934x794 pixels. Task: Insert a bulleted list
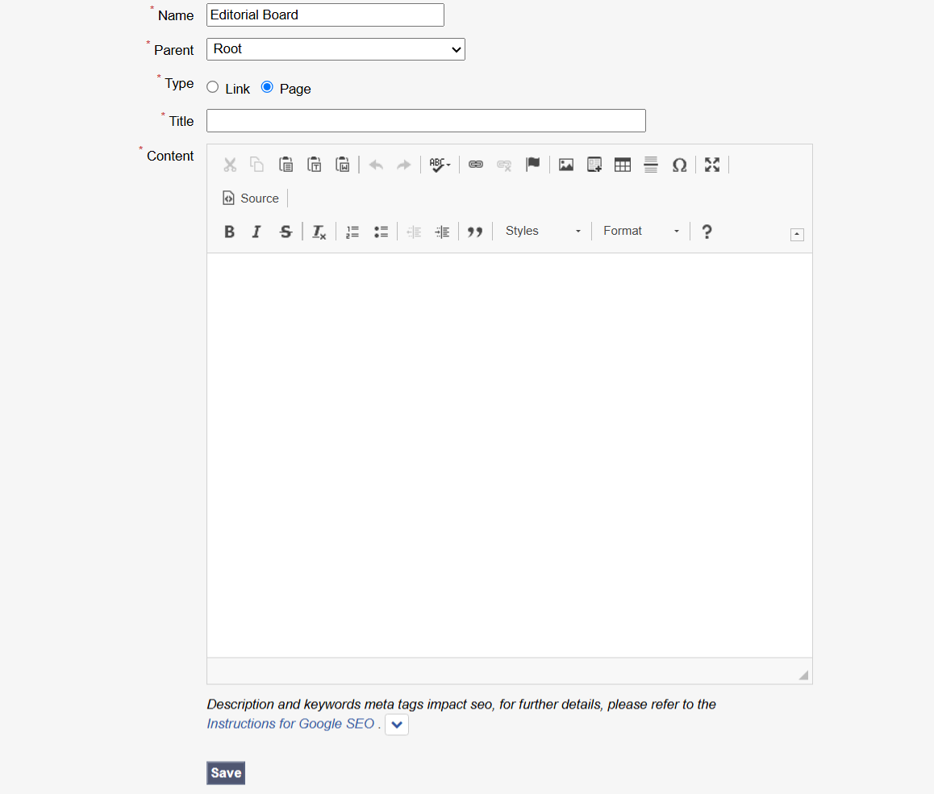pos(381,232)
